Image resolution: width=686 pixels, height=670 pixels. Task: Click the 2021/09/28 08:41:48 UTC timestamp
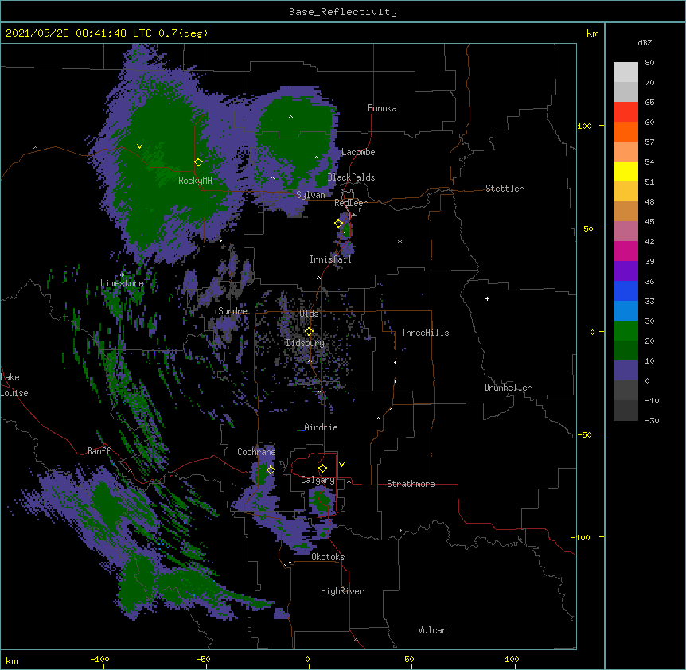coord(79,33)
